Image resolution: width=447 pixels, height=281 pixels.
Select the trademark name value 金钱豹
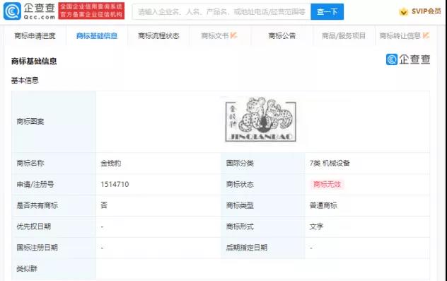(x=111, y=164)
